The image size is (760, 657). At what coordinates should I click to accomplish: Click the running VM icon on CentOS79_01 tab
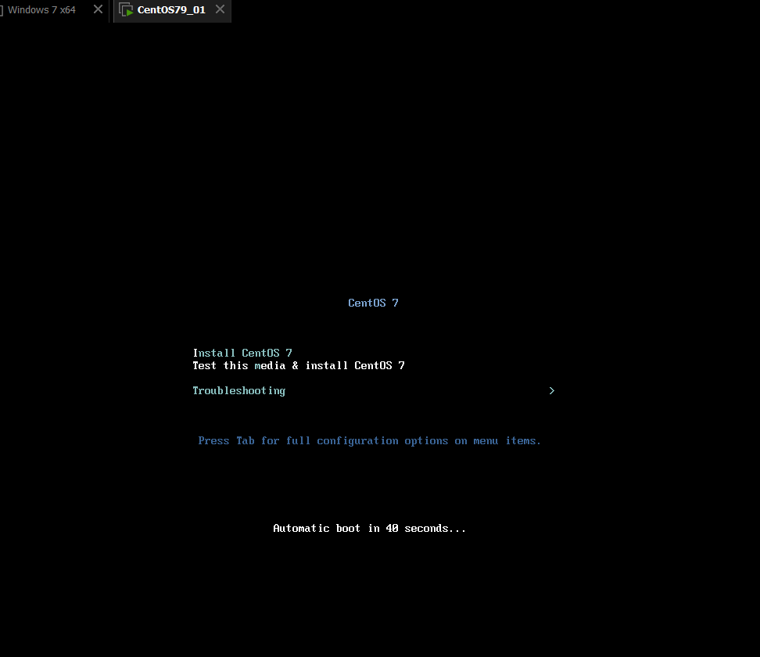(x=126, y=9)
